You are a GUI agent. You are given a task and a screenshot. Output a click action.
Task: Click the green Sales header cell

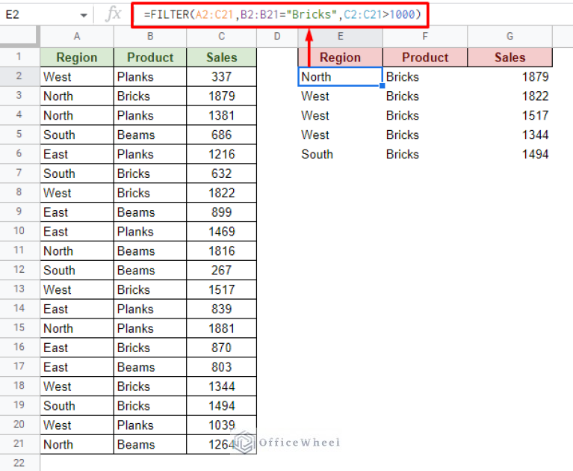pyautogui.click(x=221, y=58)
